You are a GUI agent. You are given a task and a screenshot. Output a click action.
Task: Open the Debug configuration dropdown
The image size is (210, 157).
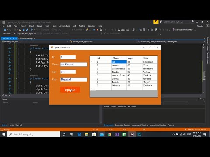pos(47,30)
